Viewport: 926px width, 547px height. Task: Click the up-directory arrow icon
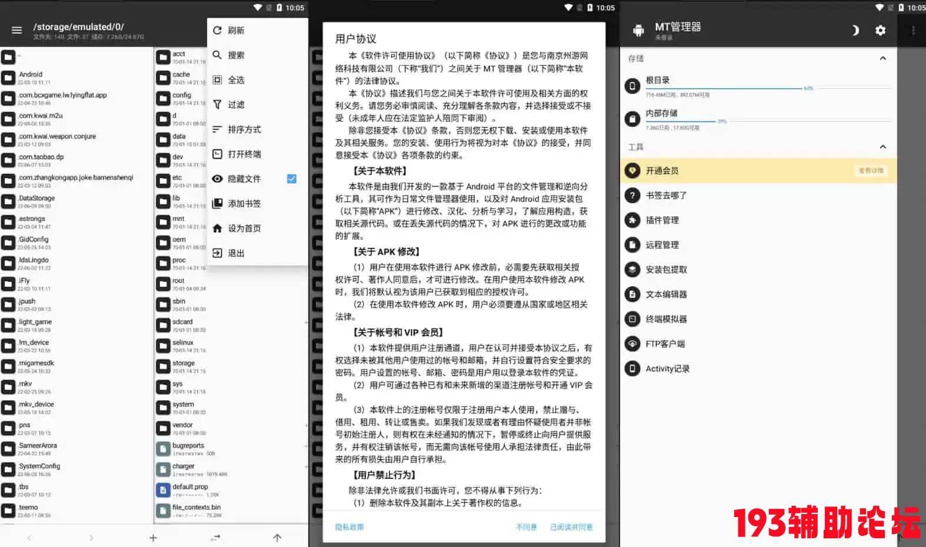277,538
